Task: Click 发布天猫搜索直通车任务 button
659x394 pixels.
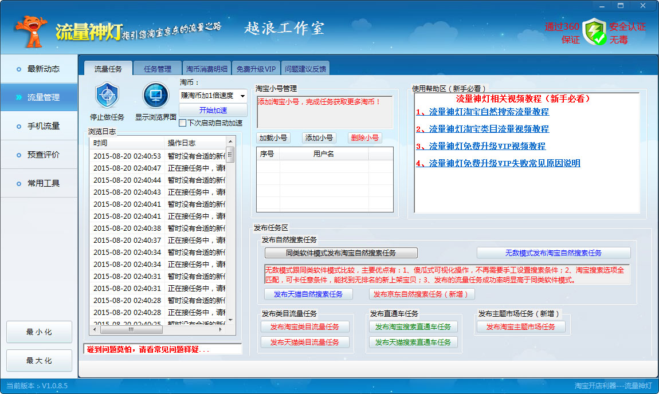Action: point(413,342)
